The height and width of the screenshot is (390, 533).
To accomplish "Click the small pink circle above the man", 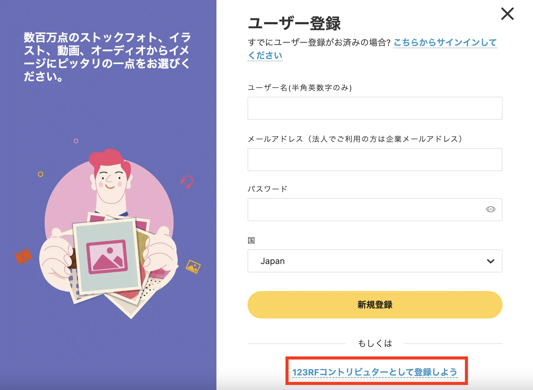I will [76, 141].
